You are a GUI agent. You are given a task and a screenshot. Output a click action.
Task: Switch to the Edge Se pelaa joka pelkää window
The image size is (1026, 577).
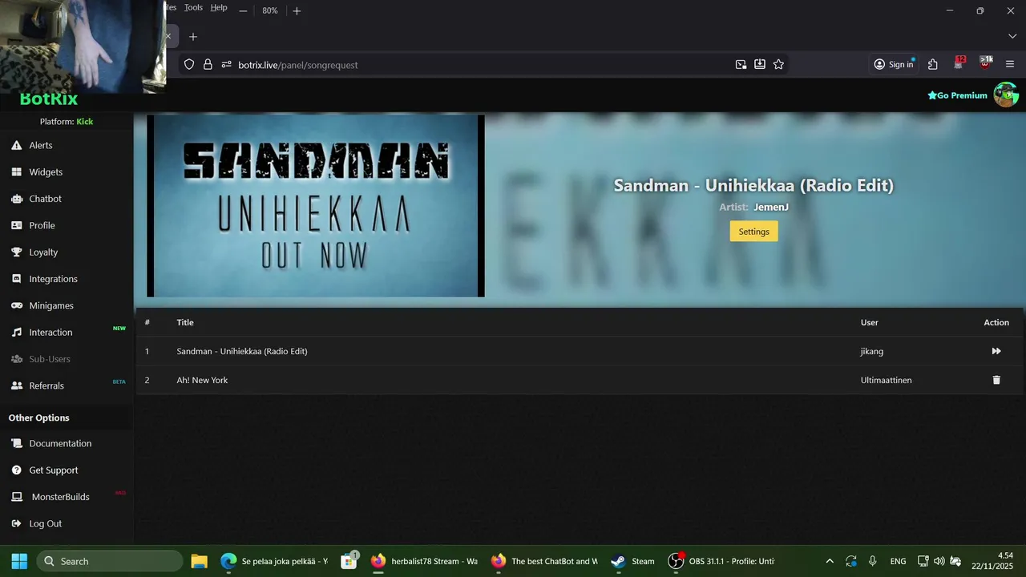tap(275, 561)
